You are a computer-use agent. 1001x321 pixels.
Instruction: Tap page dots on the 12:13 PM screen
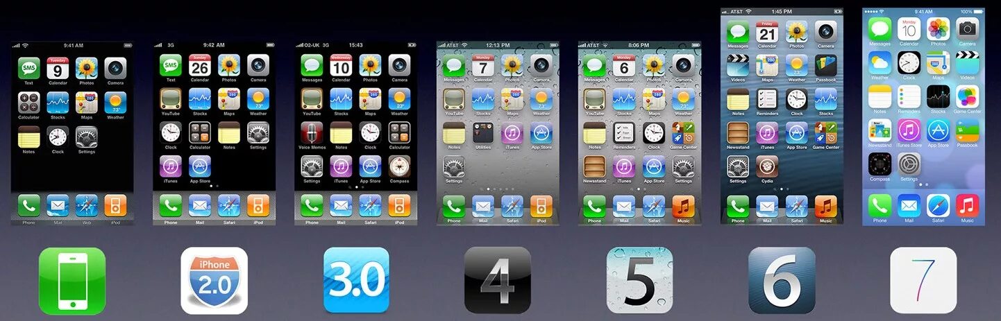pyautogui.click(x=498, y=189)
